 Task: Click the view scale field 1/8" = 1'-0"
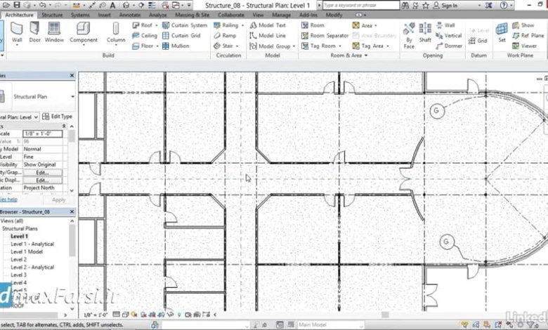coord(42,133)
